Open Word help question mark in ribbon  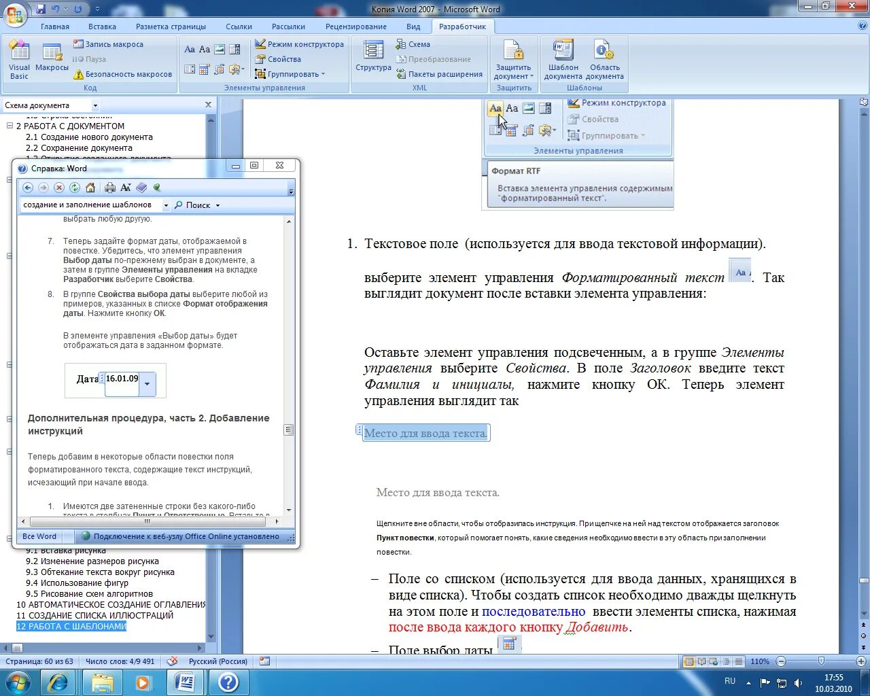coord(863,26)
